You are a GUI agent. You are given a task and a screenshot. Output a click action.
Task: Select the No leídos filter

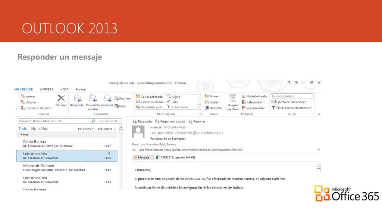pos(40,128)
